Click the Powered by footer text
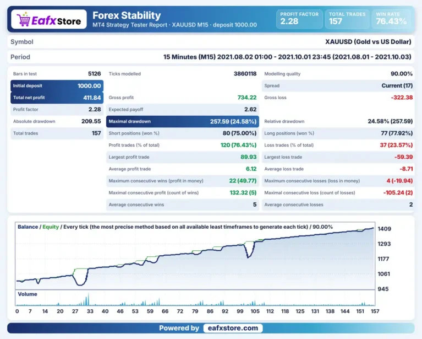This screenshot has width=422, height=339. [x=179, y=328]
